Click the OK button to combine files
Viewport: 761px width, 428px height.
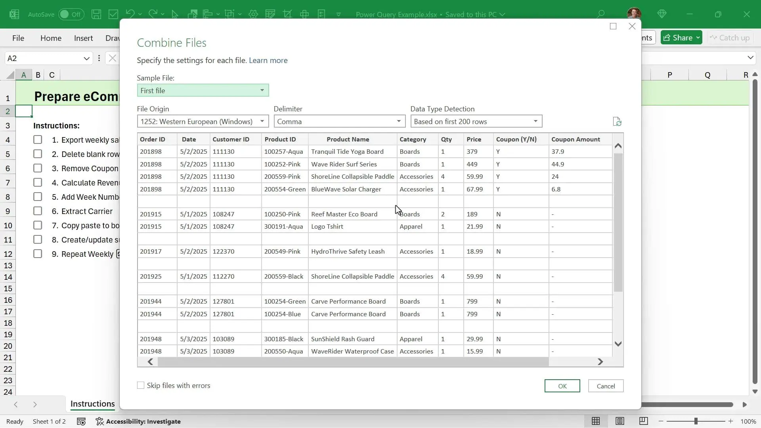click(x=562, y=386)
